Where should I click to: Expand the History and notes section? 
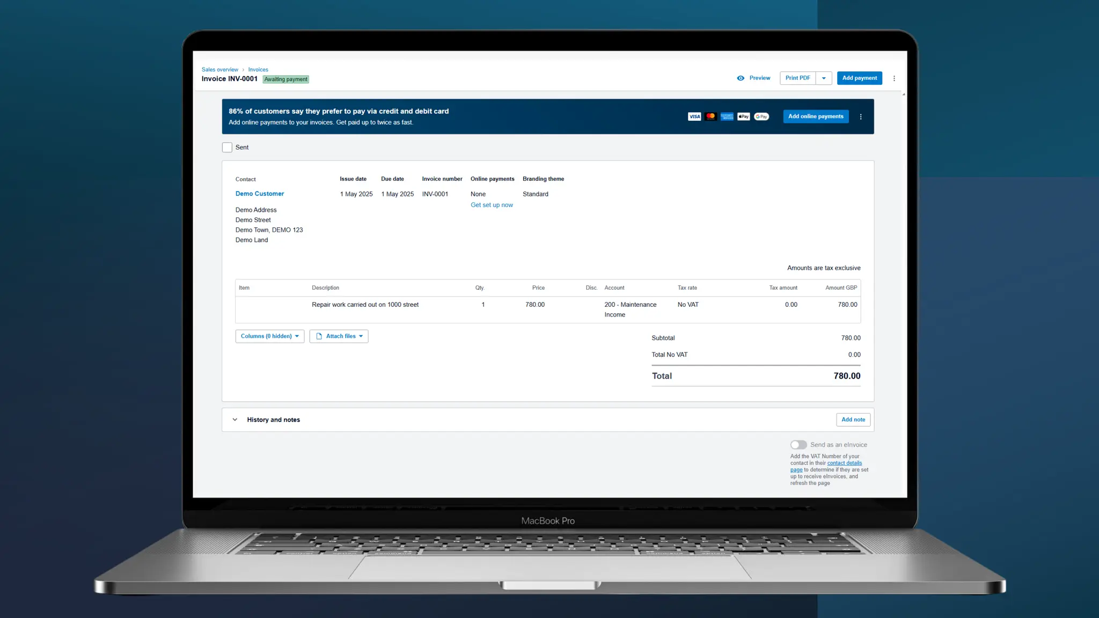pyautogui.click(x=235, y=420)
